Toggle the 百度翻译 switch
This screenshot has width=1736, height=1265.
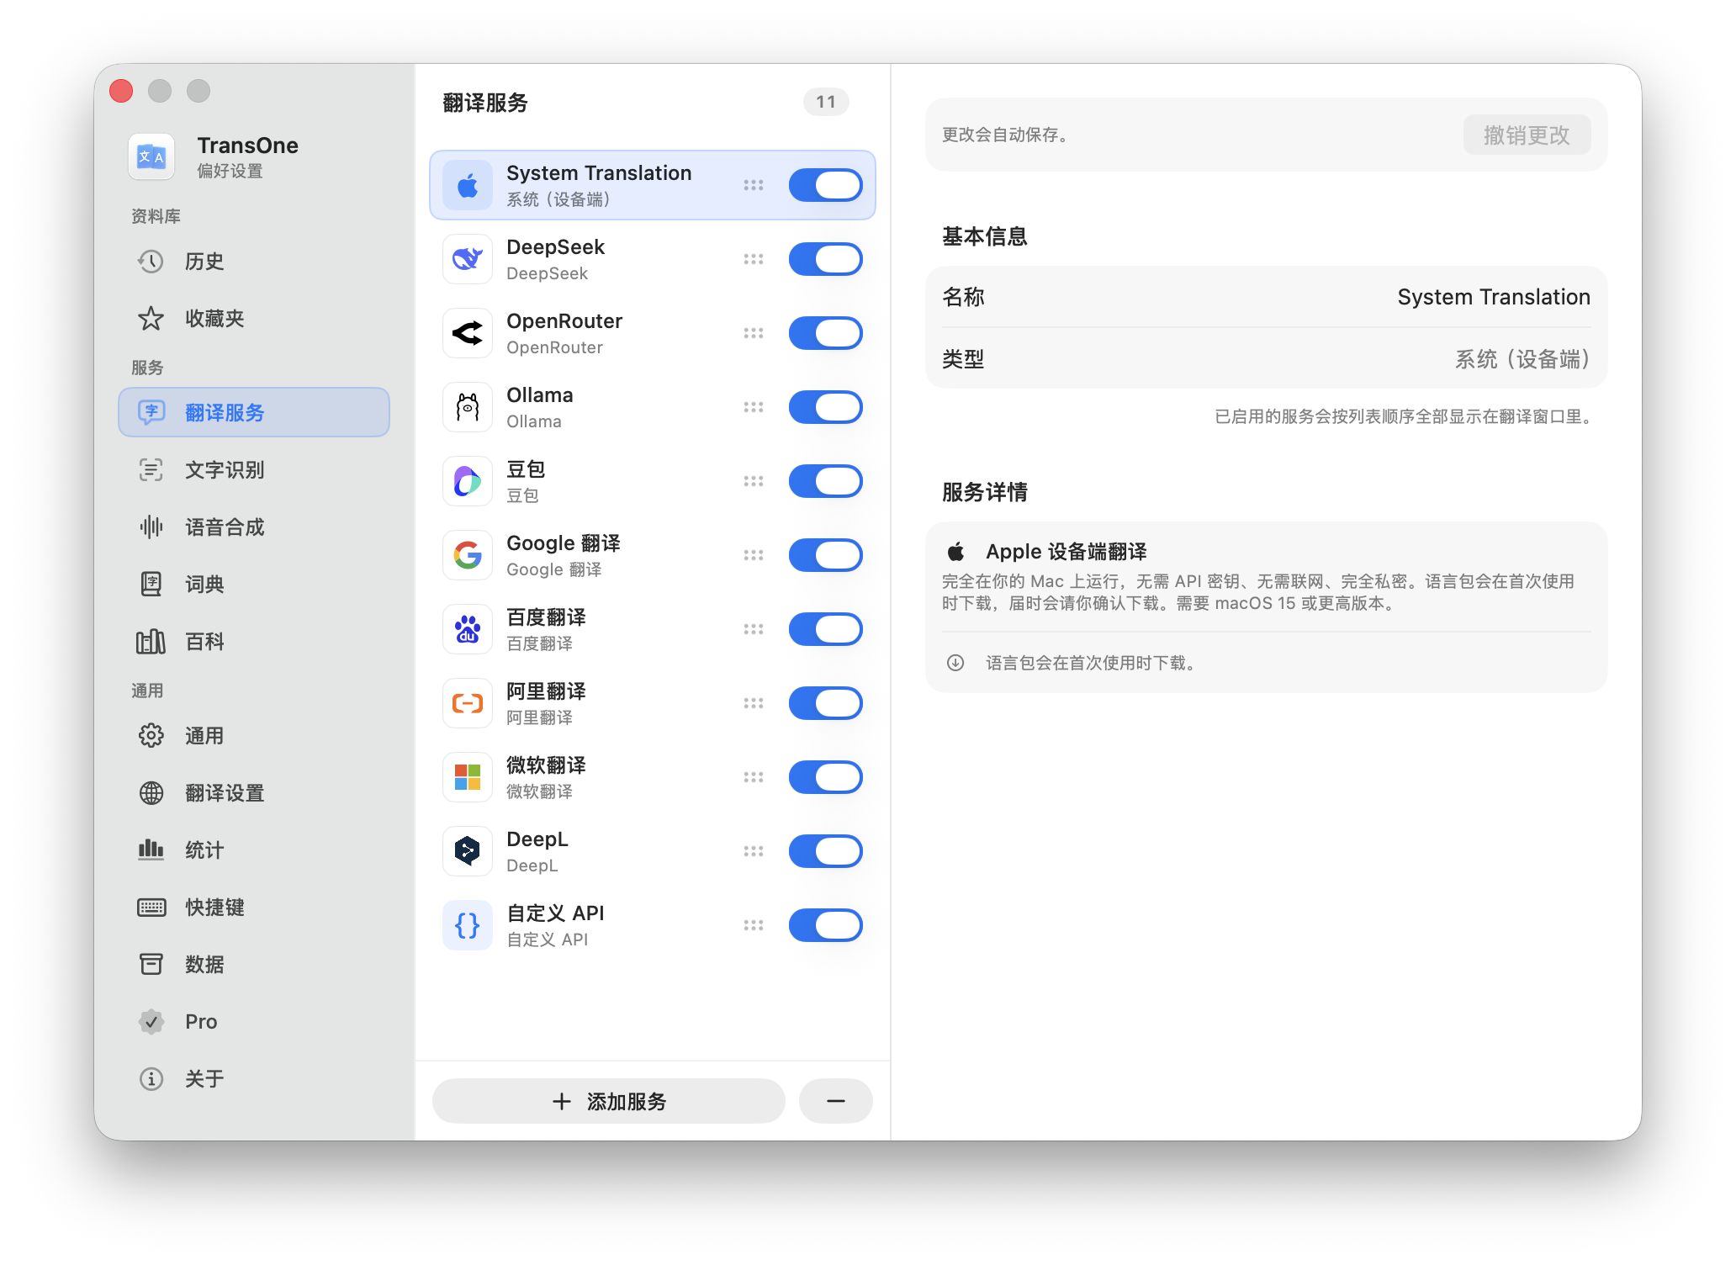click(826, 629)
